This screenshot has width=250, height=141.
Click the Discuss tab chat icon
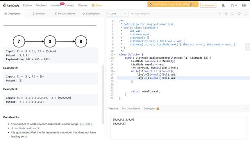(56, 14)
